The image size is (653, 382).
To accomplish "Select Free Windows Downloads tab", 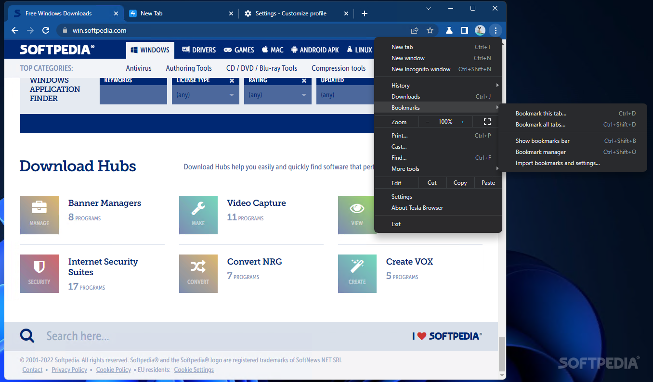I will [66, 13].
